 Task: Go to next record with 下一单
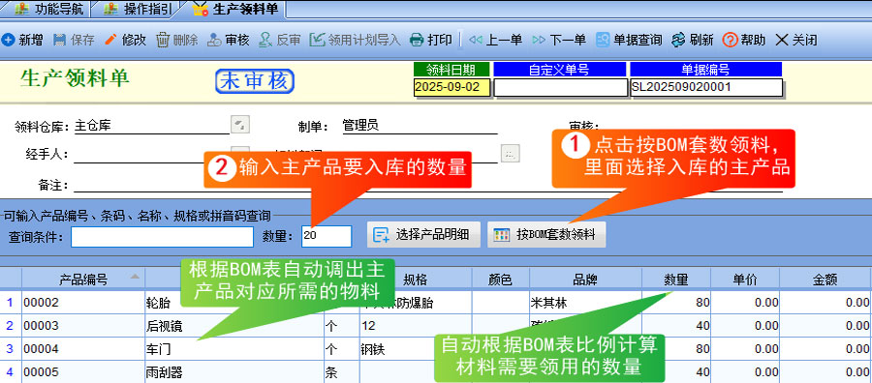(x=559, y=40)
